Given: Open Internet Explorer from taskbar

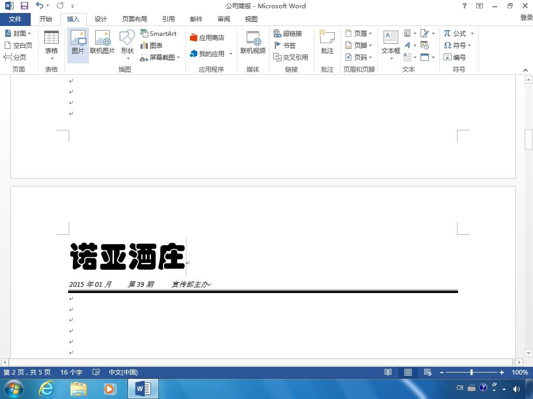Looking at the screenshot, I should click(x=46, y=389).
